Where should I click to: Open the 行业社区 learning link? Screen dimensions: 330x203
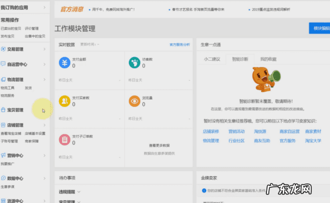coord(236,141)
